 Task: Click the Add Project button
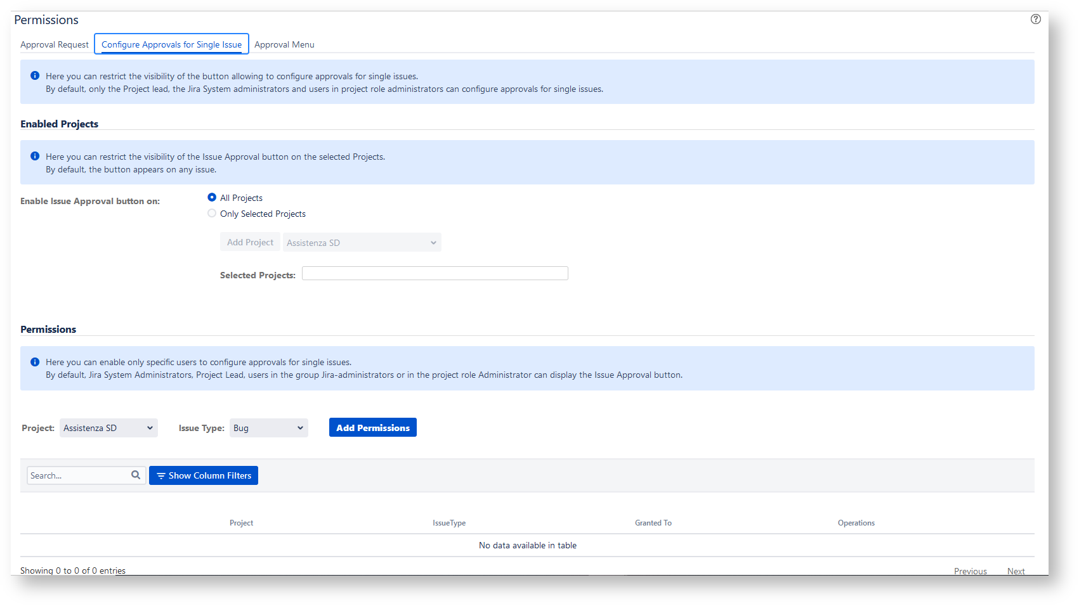(250, 242)
